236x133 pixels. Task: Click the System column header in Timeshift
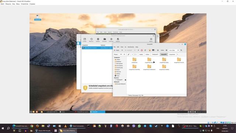click(x=103, y=45)
